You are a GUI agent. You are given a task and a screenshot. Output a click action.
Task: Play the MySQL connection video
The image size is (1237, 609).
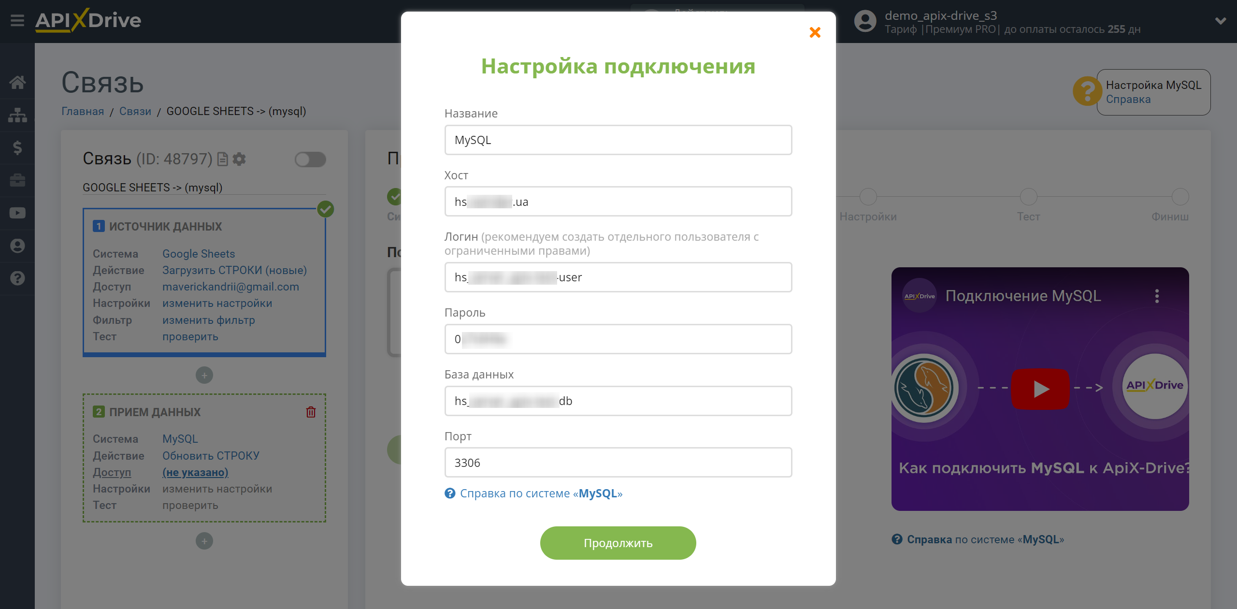click(x=1040, y=389)
